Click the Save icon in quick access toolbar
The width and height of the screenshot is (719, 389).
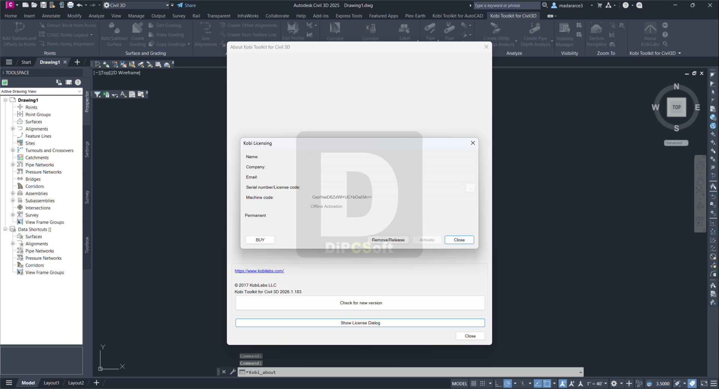click(x=43, y=5)
